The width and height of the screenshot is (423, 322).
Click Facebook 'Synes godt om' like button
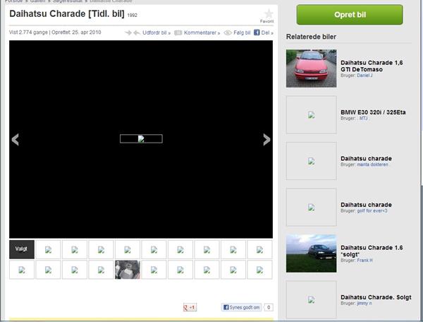pyautogui.click(x=241, y=307)
